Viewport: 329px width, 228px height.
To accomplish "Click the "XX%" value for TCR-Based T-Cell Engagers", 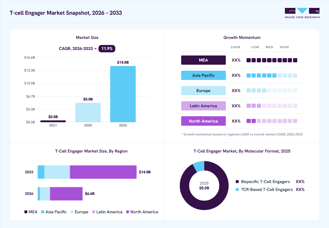I will 300,190.
